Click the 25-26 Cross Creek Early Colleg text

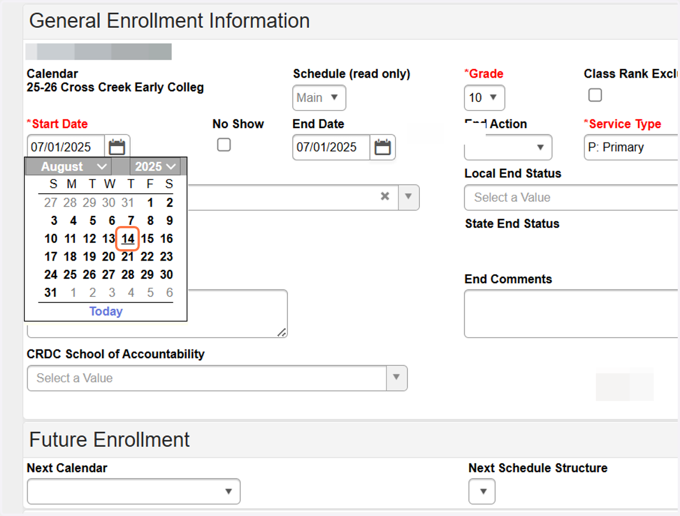(x=115, y=88)
